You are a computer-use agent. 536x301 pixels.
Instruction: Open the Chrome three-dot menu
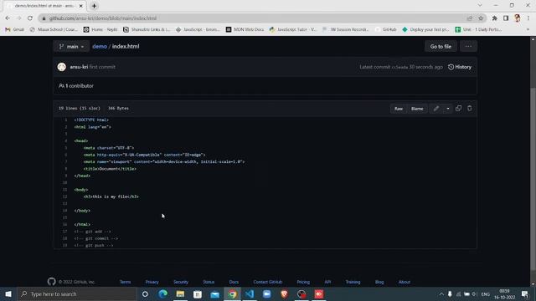(x=528, y=18)
